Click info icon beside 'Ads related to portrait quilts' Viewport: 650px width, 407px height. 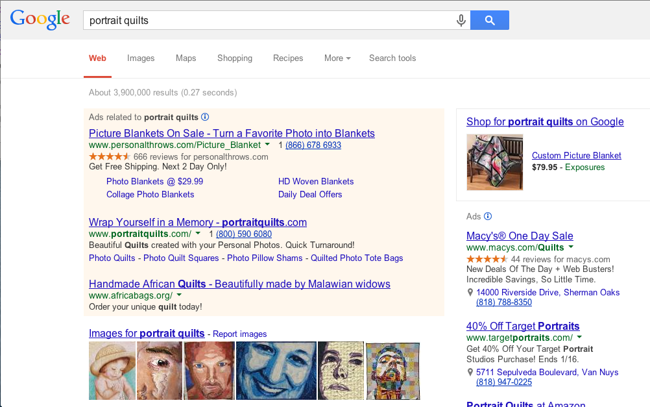[x=205, y=117]
